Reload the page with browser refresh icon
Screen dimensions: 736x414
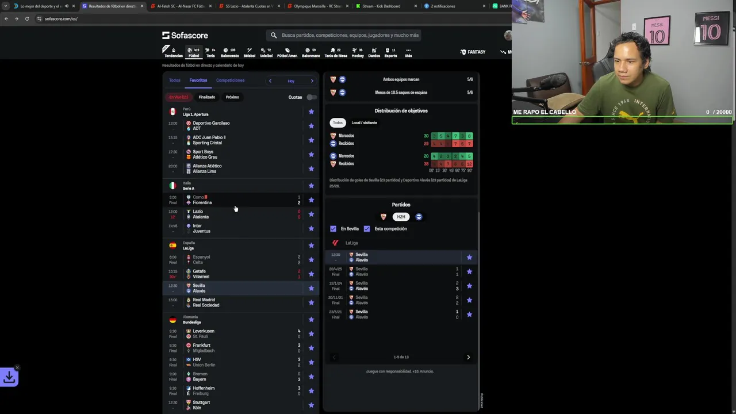tap(26, 18)
